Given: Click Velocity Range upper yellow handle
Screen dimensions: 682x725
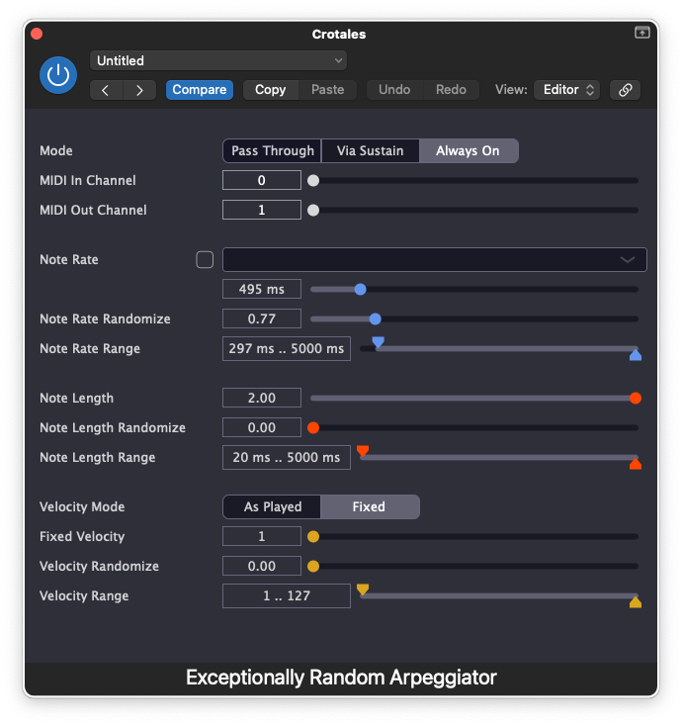Looking at the screenshot, I should [636, 602].
